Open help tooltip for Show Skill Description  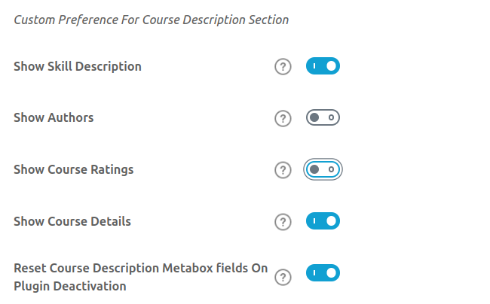(x=283, y=67)
